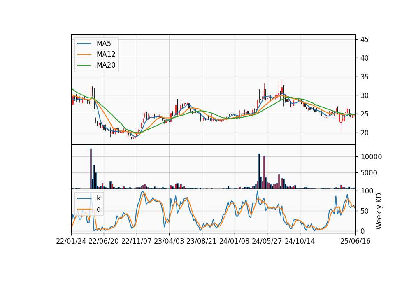Click the volume axis value 10000
This screenshot has height=284, width=395.
tap(371, 157)
